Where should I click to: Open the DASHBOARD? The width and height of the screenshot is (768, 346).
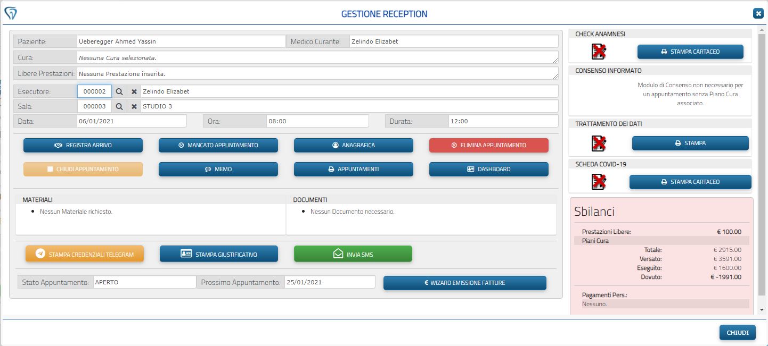pos(488,169)
